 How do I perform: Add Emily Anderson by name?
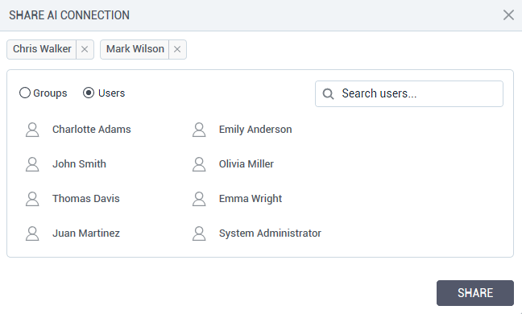point(255,130)
